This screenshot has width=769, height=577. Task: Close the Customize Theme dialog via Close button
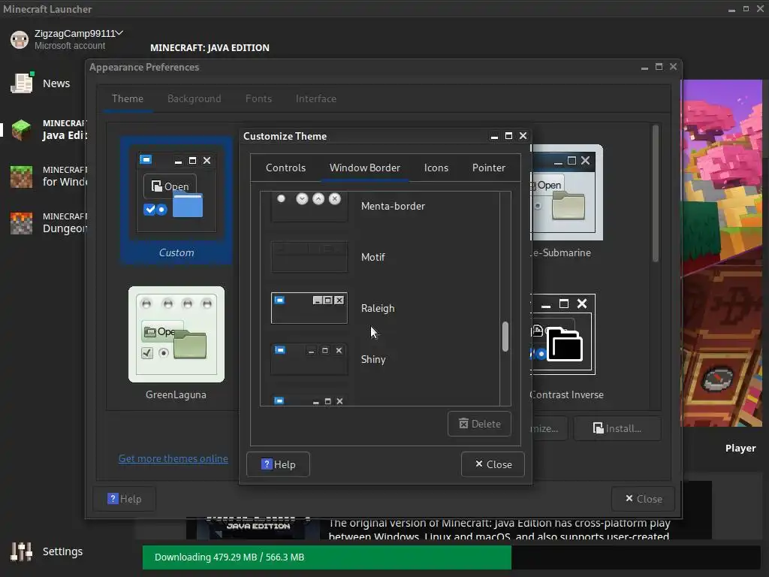coord(493,464)
